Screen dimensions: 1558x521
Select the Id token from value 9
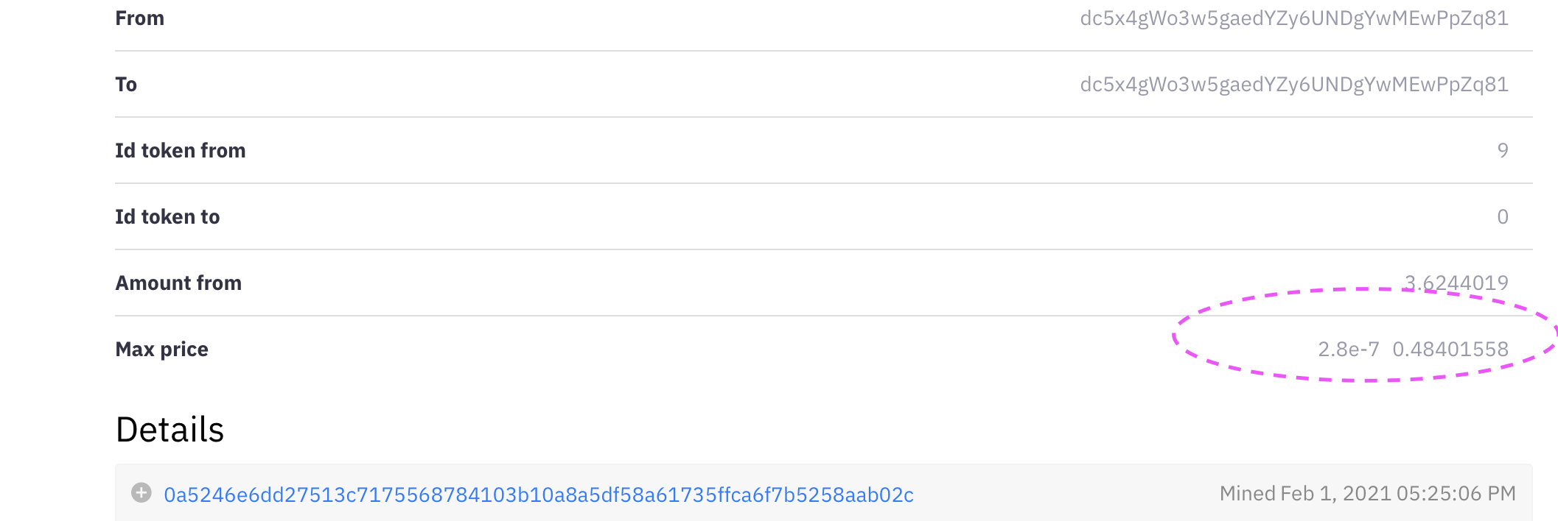pyautogui.click(x=1503, y=151)
